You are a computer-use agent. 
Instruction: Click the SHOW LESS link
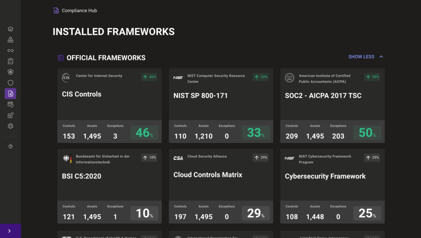tap(361, 57)
